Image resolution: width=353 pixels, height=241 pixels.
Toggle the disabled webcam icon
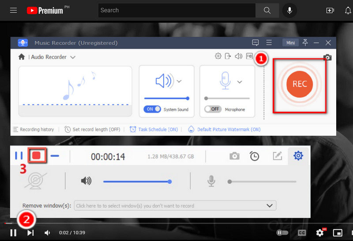[x=36, y=181]
